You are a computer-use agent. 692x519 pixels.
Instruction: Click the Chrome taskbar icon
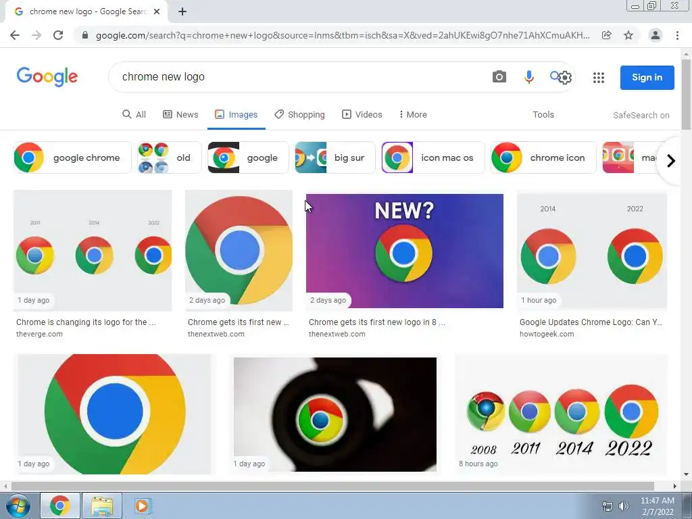click(60, 505)
